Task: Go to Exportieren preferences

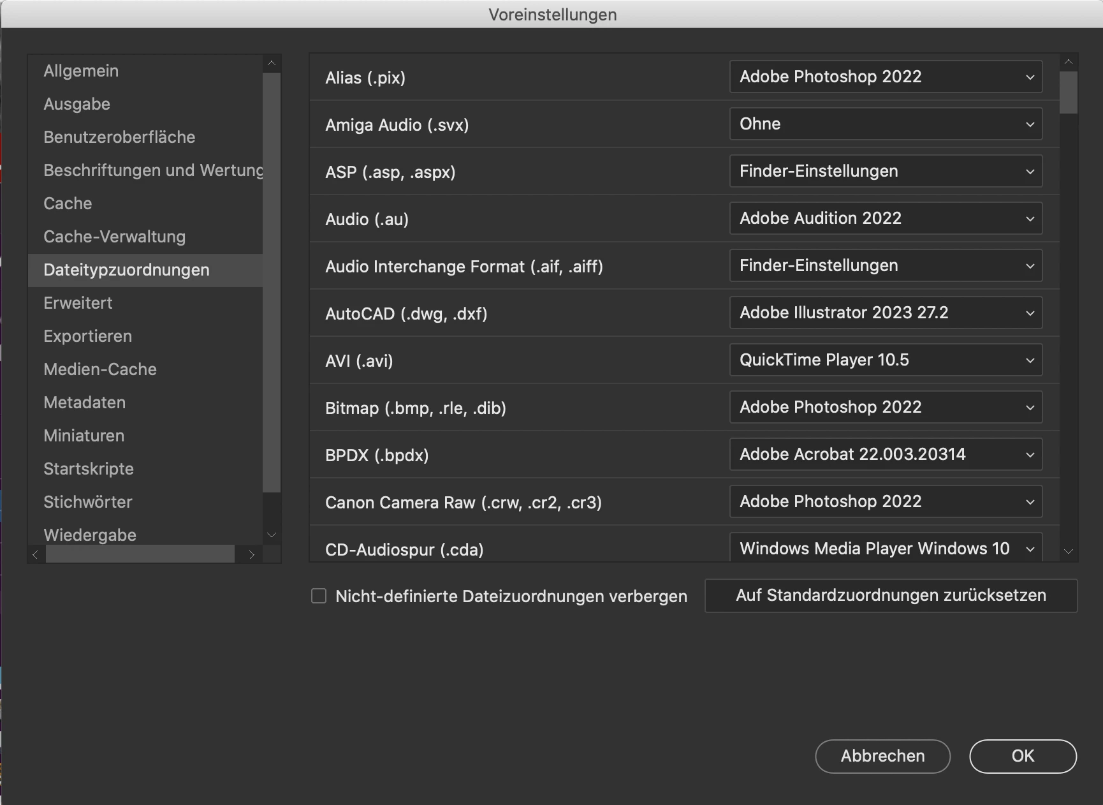Action: click(145, 336)
